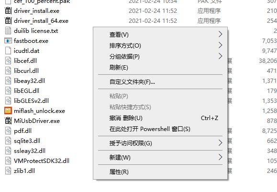Select the libcef.dll file icon
The width and height of the screenshot is (277, 192).
(8, 61)
